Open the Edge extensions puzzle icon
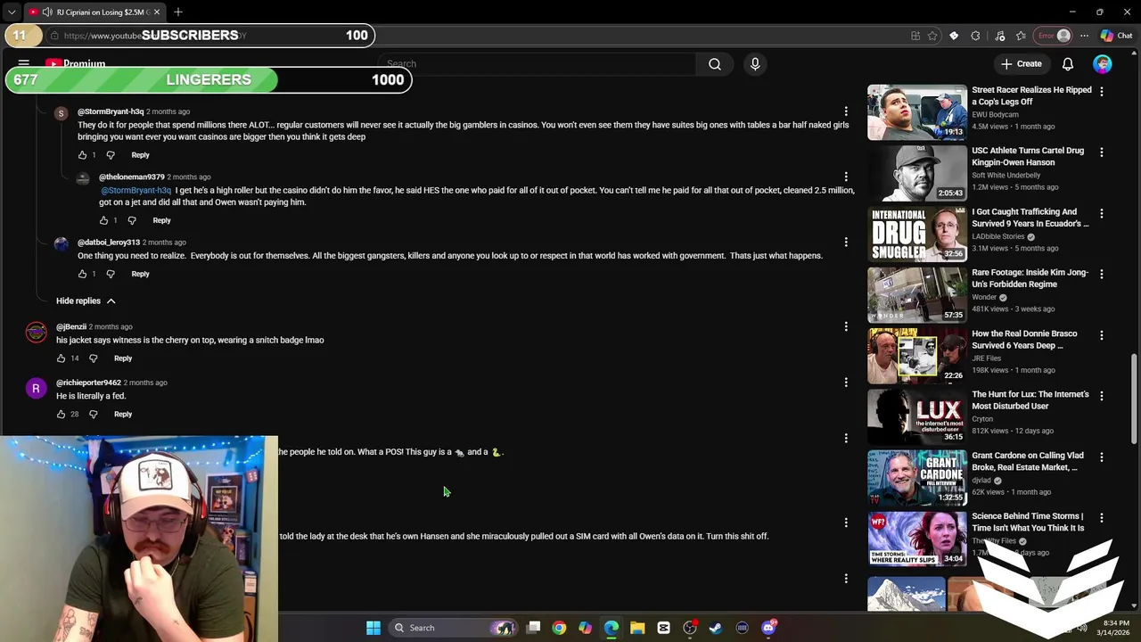1141x642 pixels. coord(975,36)
